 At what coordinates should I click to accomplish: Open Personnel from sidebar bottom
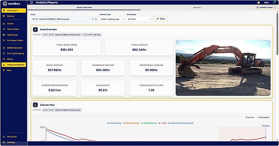tap(14, 137)
